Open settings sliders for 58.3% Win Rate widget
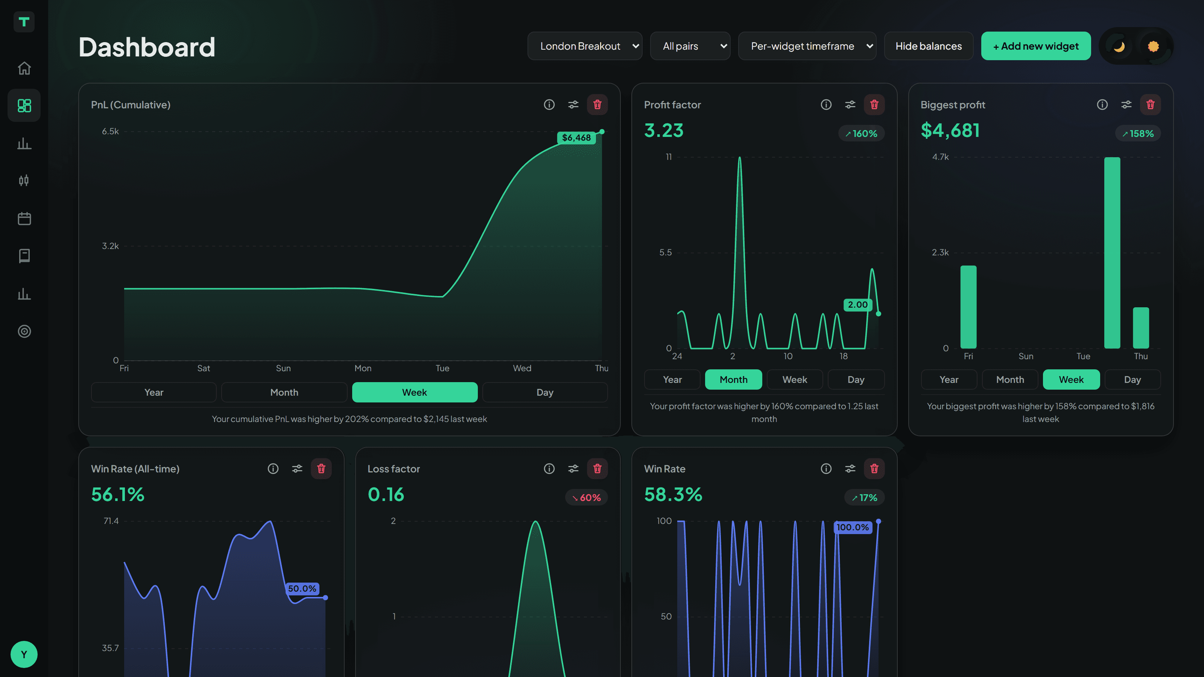 tap(850, 469)
